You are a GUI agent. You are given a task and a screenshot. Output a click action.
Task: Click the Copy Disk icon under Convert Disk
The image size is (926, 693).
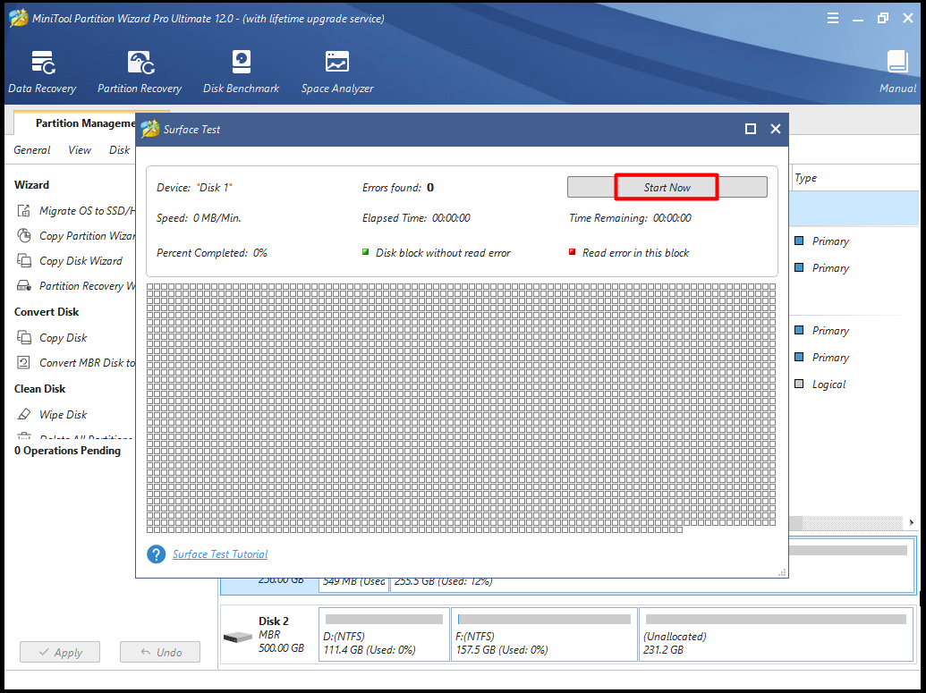click(x=23, y=338)
